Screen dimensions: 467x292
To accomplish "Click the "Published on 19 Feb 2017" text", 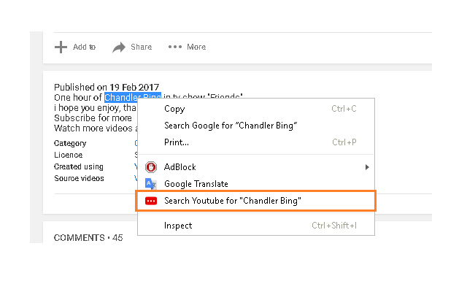I will pyautogui.click(x=107, y=88).
